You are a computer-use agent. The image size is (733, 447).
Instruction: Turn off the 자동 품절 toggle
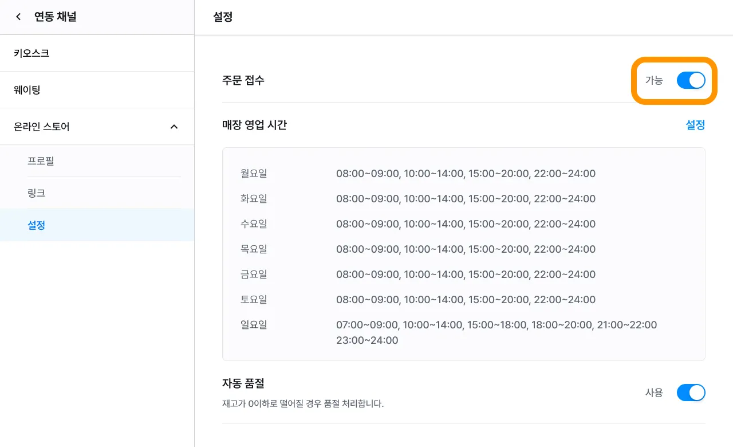coord(691,393)
